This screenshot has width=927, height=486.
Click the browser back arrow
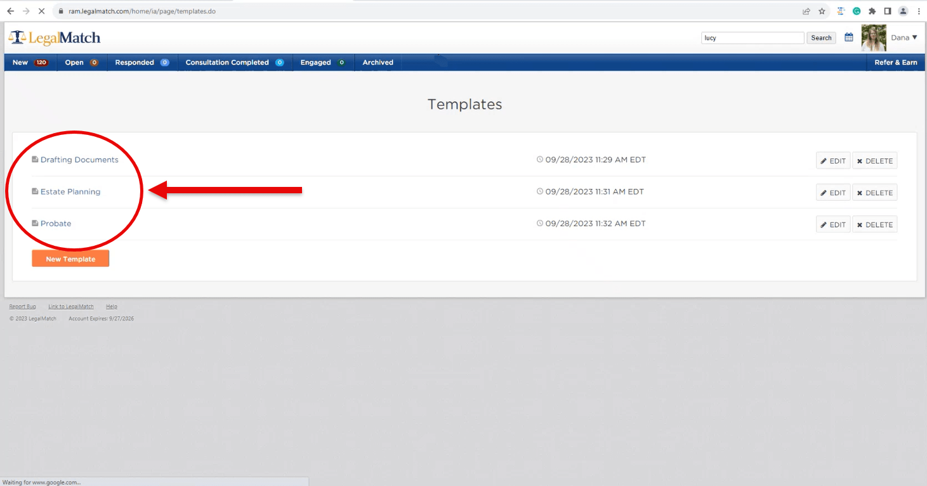click(10, 11)
